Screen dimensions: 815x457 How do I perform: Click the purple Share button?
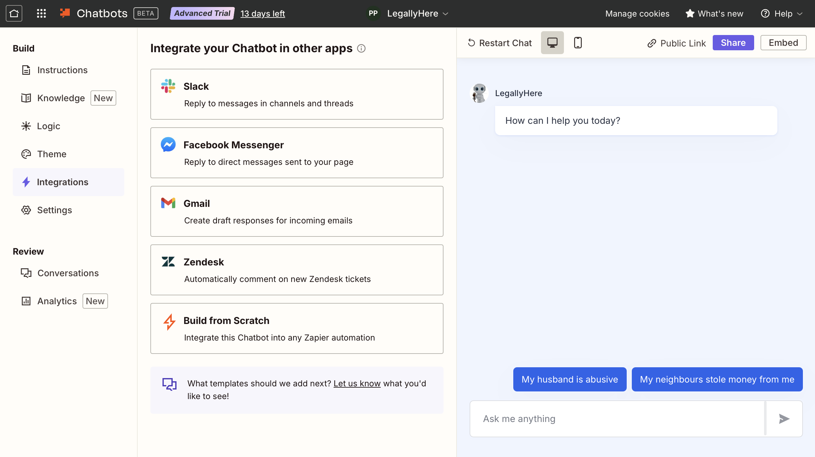click(733, 43)
